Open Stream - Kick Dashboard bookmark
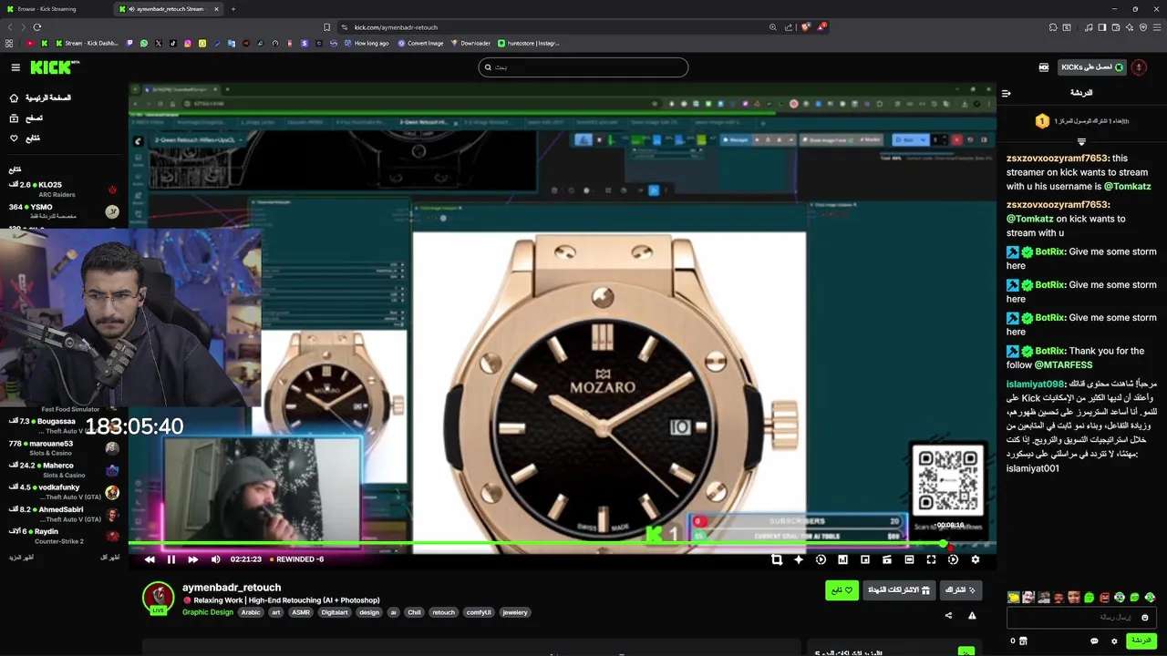The width and height of the screenshot is (1167, 656). pos(87,43)
